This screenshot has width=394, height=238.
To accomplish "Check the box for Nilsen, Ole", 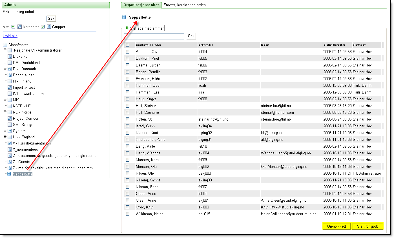I will click(x=127, y=173).
